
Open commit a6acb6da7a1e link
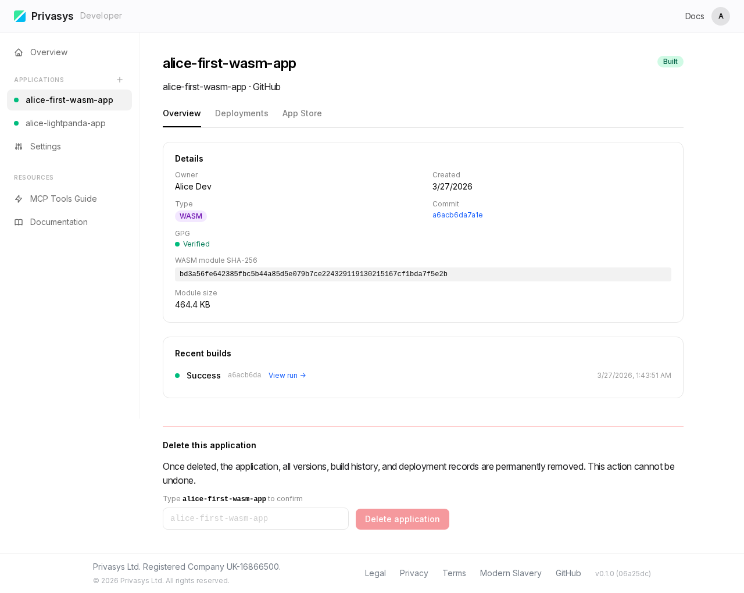tap(457, 215)
